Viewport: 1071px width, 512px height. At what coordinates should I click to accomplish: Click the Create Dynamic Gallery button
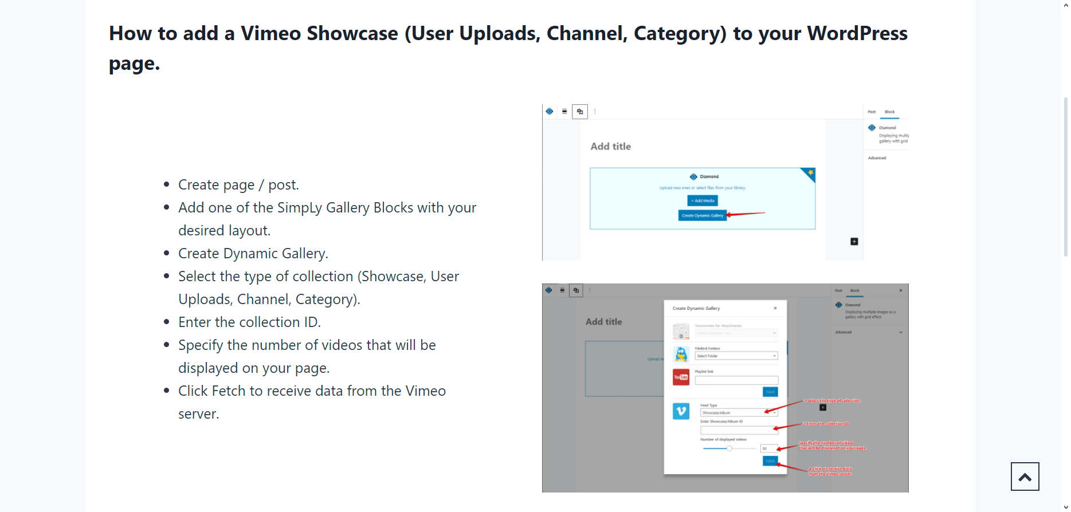tap(703, 215)
